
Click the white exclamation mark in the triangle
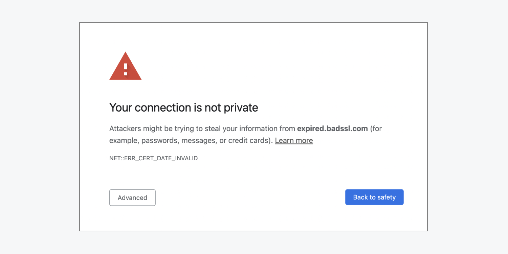(126, 69)
